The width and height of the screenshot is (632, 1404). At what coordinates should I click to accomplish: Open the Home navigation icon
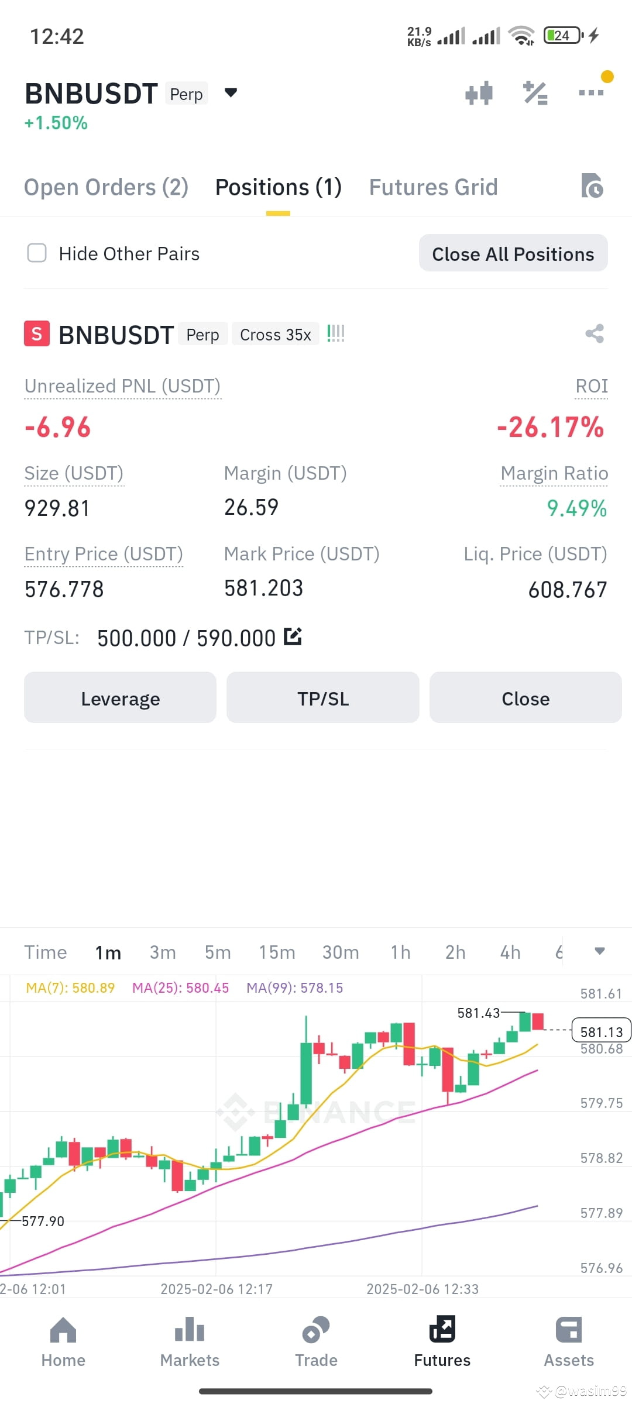pyautogui.click(x=63, y=1330)
